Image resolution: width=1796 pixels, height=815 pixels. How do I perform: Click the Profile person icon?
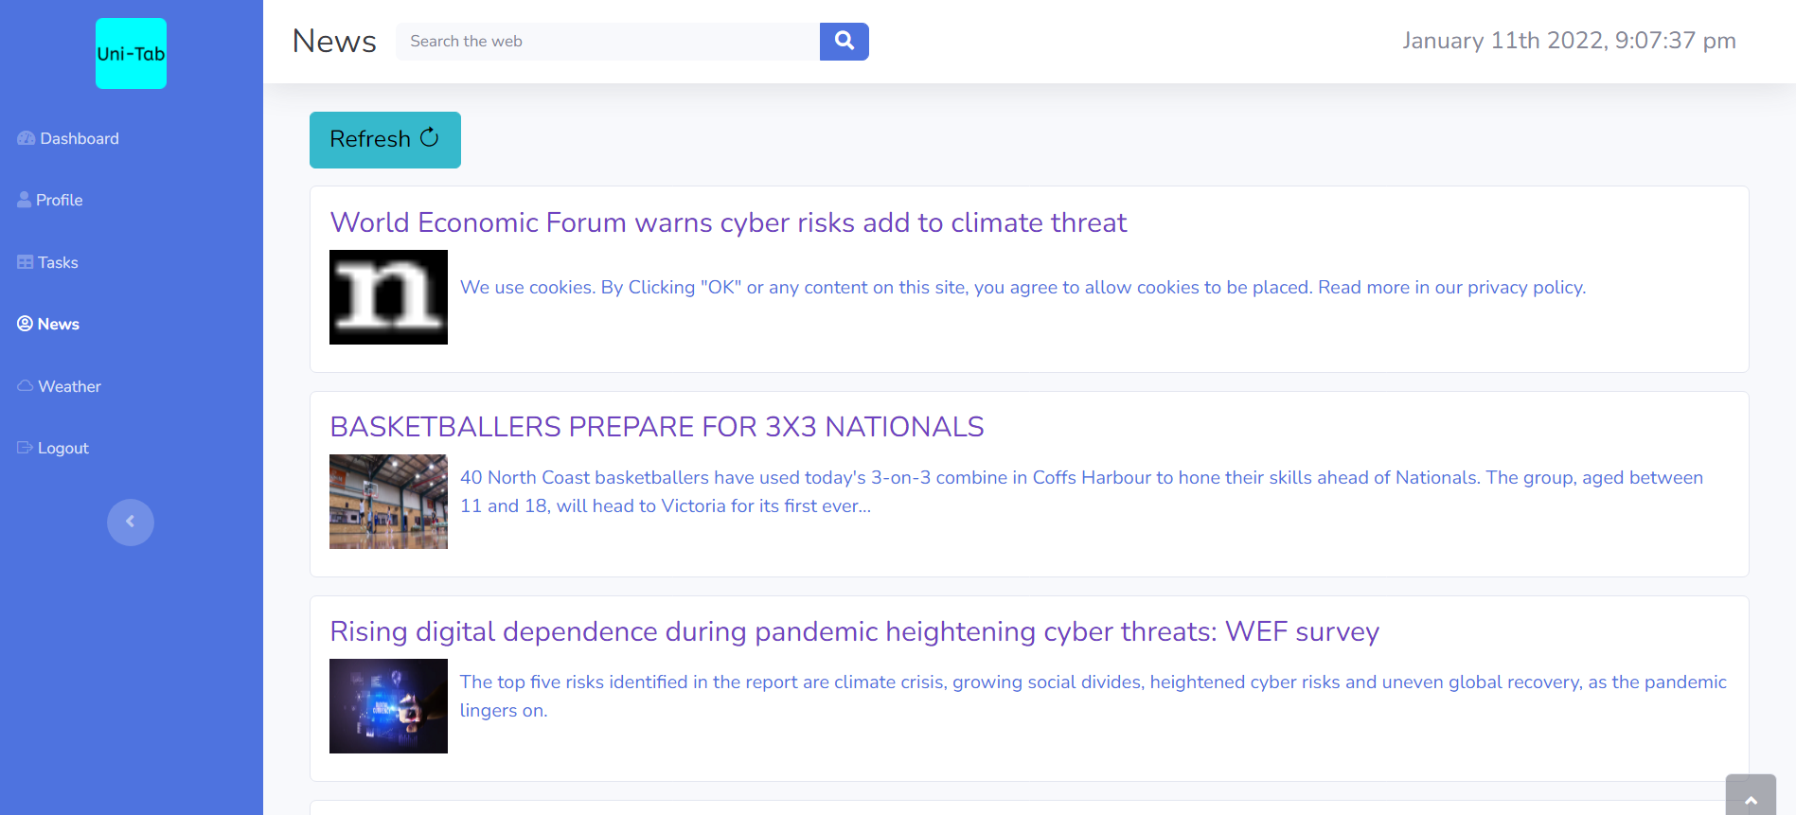(x=25, y=200)
